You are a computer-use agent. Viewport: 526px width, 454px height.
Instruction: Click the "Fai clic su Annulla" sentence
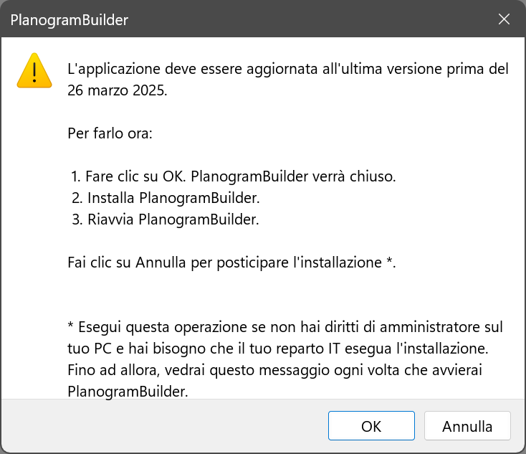coord(231,263)
